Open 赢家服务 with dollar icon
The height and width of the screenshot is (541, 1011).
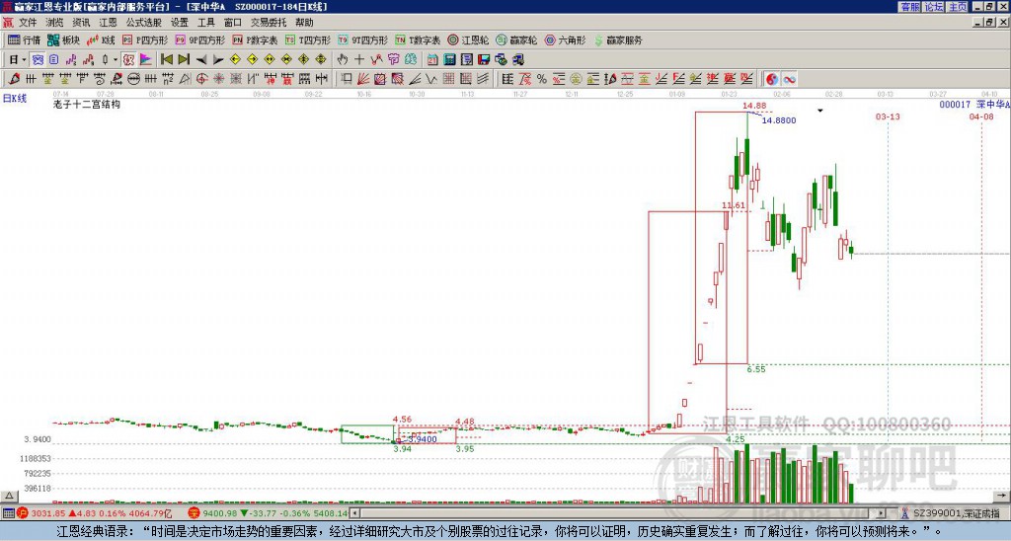618,39
